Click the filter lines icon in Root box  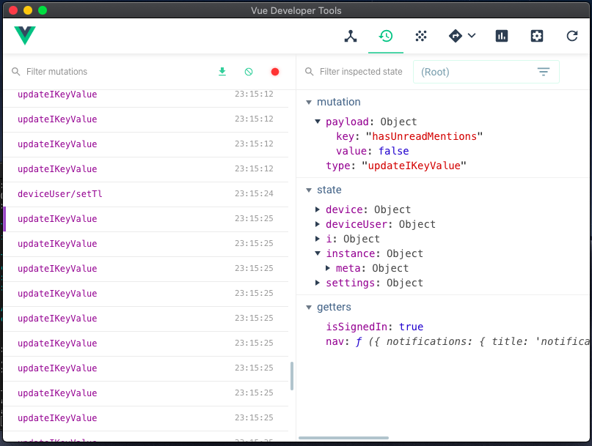coord(544,72)
